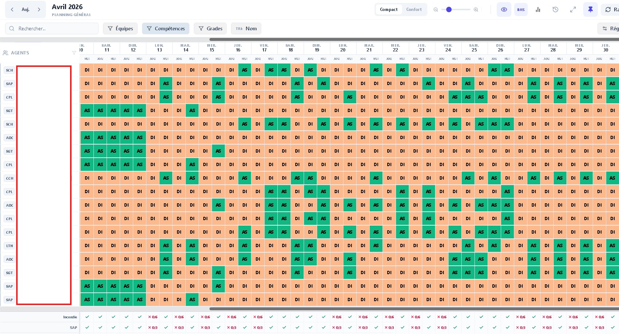The width and height of the screenshot is (619, 334).
Task: Toggle the BAS button
Action: coord(521,9)
